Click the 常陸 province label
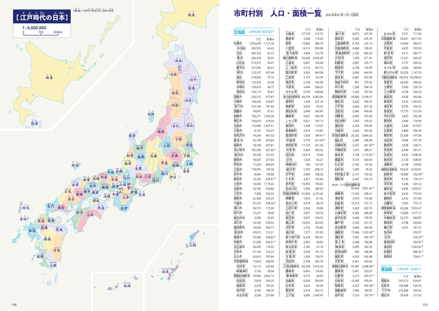Screen dimensions: 439x311 [189, 145]
